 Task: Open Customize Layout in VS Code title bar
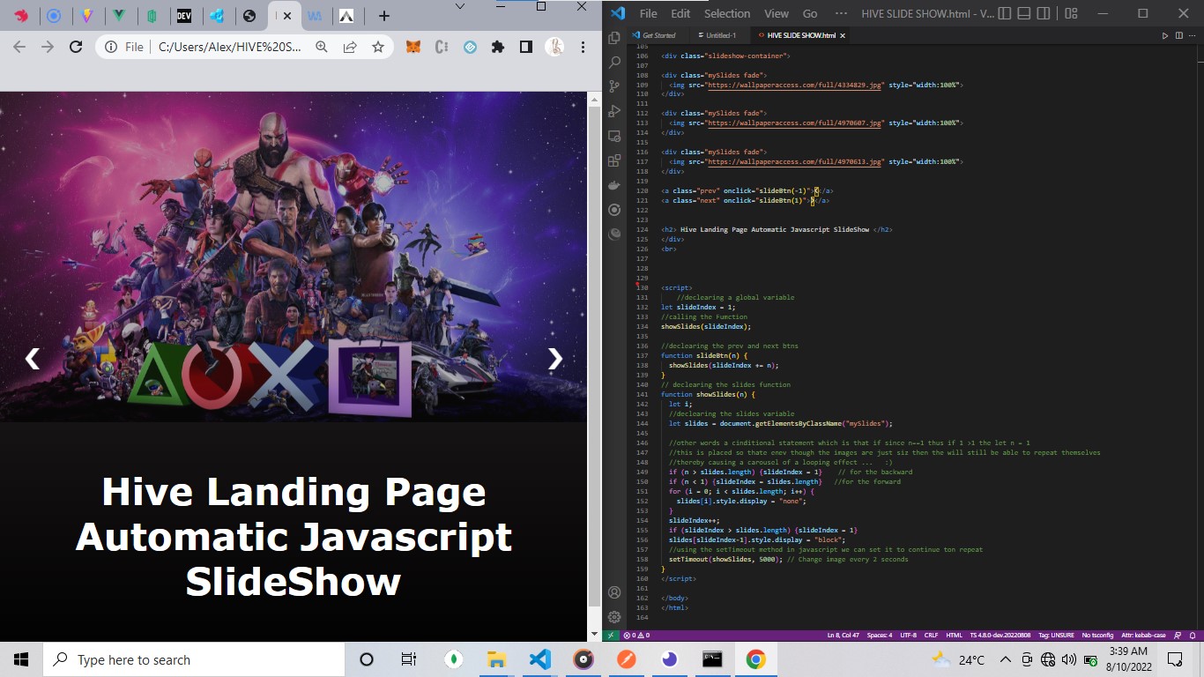coord(1071,13)
